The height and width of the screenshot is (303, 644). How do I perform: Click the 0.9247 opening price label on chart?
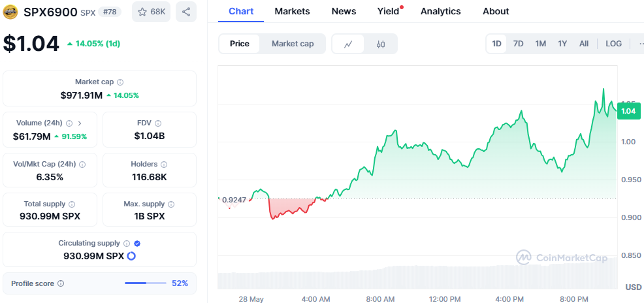(x=234, y=200)
